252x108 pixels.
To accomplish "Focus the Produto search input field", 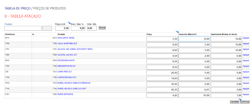I will (x=23, y=28).
